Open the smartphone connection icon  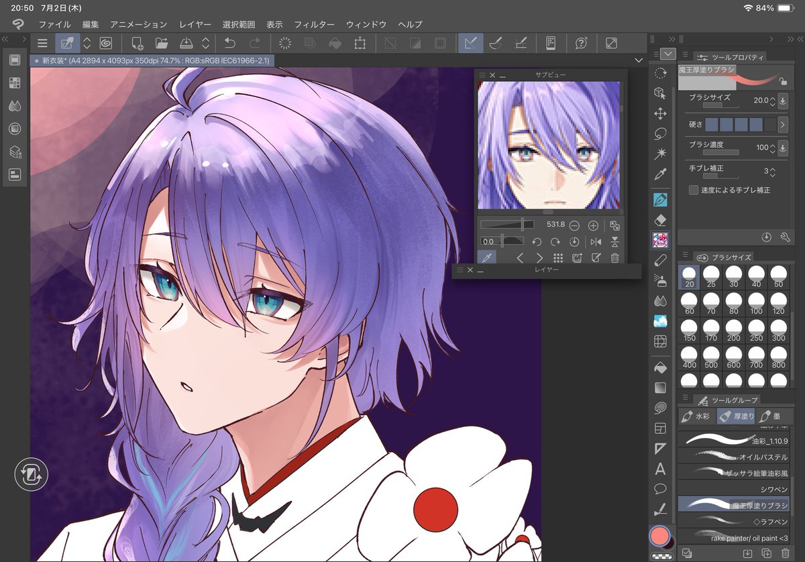coord(550,44)
